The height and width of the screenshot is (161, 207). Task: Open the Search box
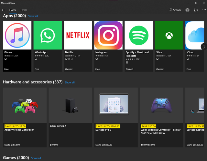175,10
